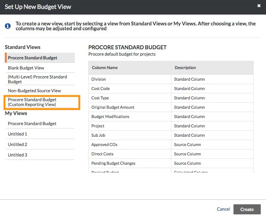
Task: Pick Procore Standard Budget (Custom Reporting View)
Action: (x=42, y=102)
